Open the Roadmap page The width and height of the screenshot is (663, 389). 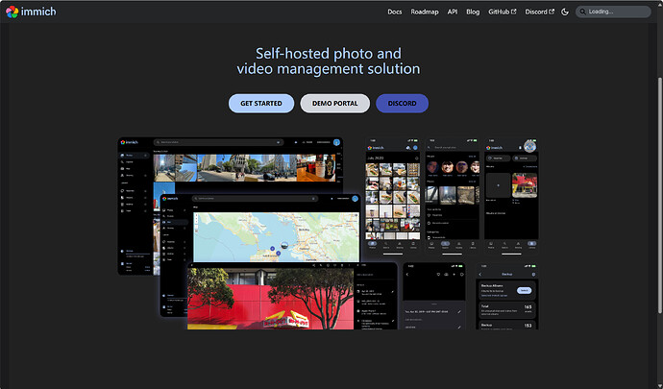[x=425, y=12]
